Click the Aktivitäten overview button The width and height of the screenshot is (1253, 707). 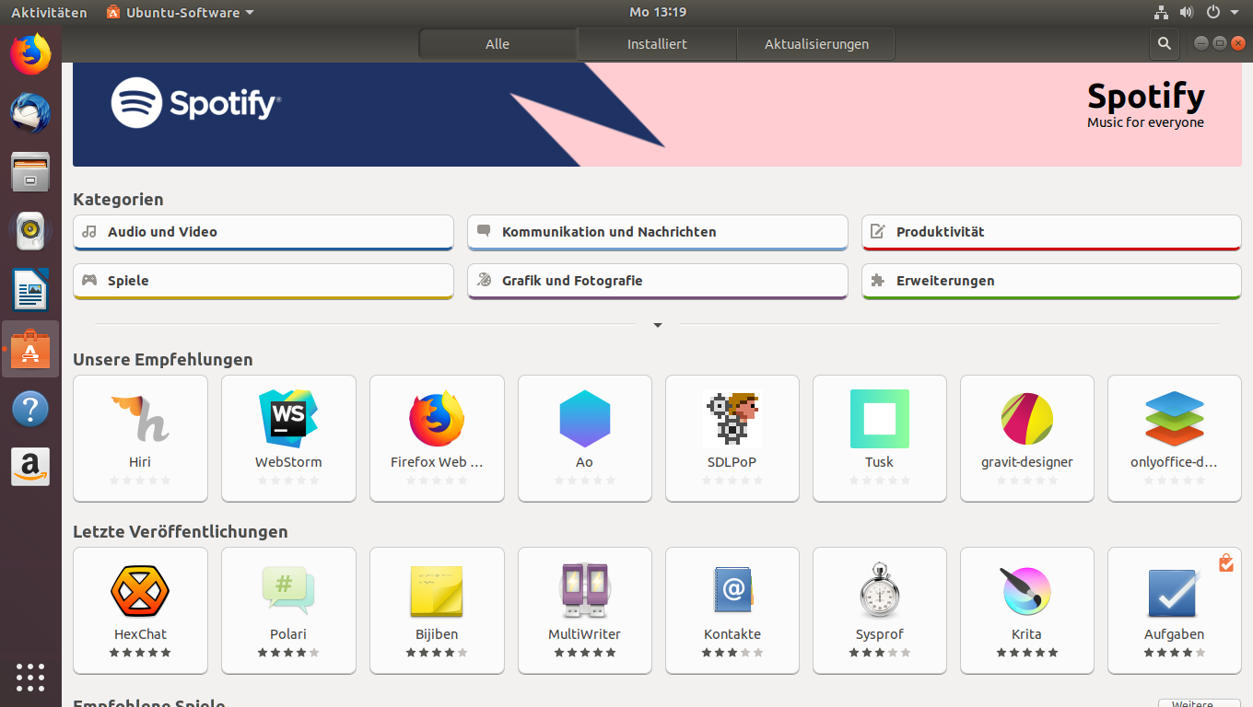click(49, 12)
